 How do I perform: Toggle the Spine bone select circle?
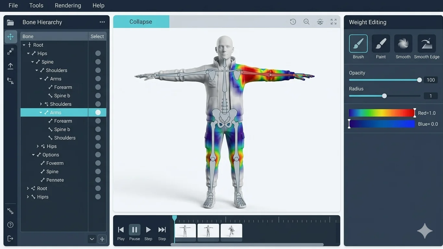(98, 62)
